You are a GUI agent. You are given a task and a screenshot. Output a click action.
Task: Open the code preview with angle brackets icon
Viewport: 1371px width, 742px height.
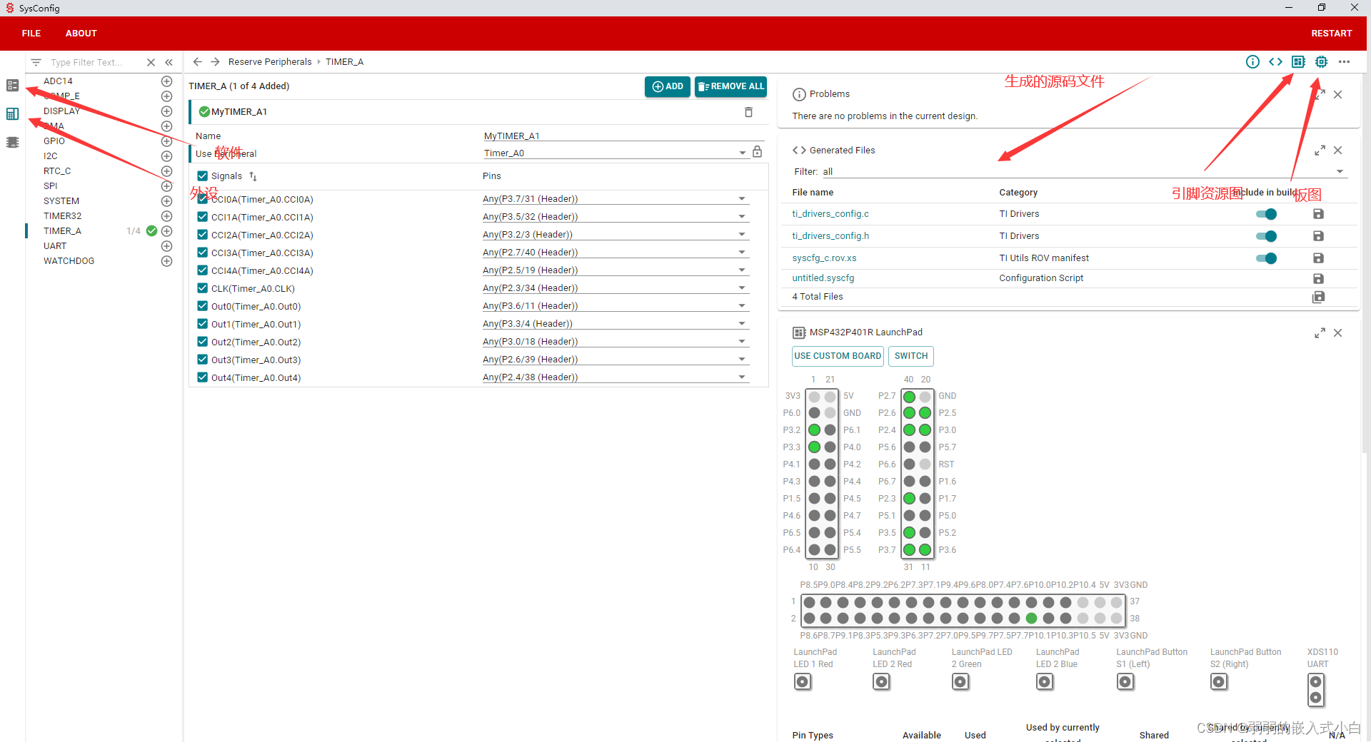tap(1276, 62)
